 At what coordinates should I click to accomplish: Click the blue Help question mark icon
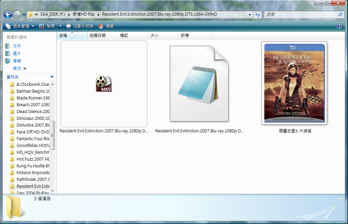point(339,26)
